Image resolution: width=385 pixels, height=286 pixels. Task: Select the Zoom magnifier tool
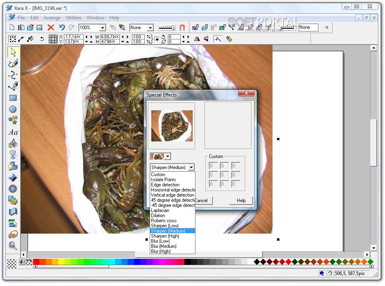(13, 246)
